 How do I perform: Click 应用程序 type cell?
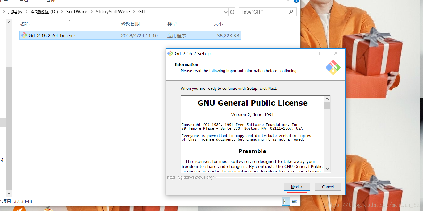tap(177, 35)
